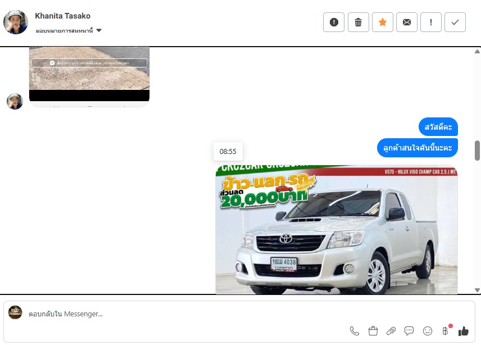Screen dimensions: 481x345
Task: Click the scroll down arrow in chat
Action: (x=477, y=290)
